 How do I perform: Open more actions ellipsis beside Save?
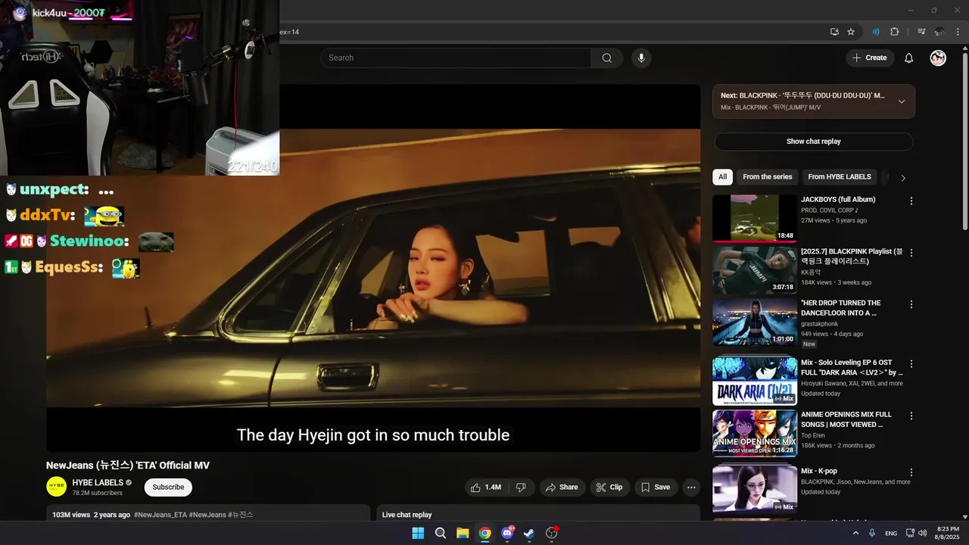[691, 487]
